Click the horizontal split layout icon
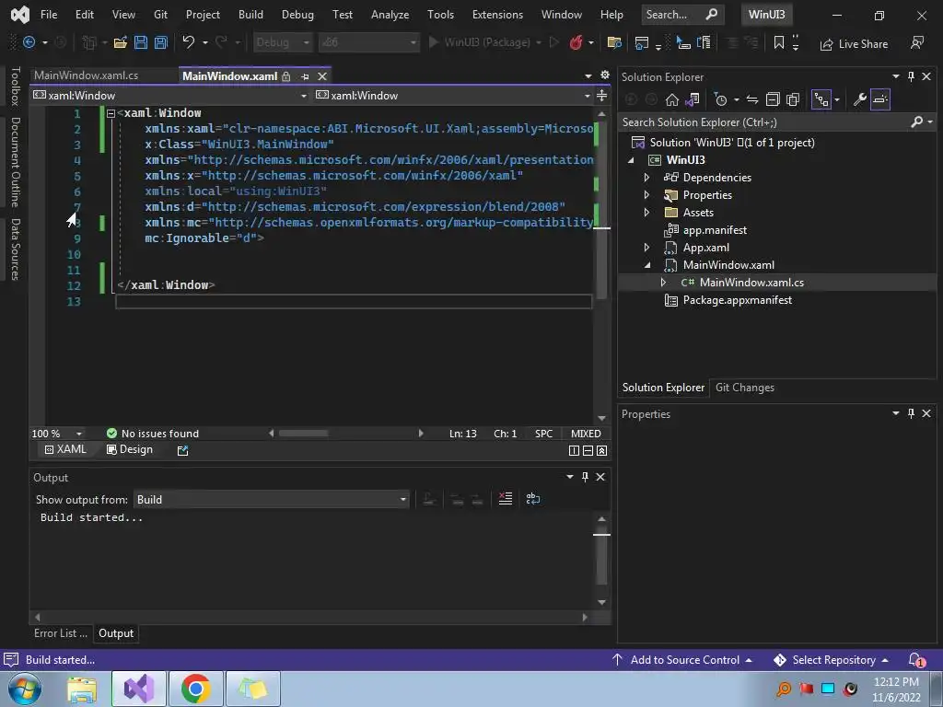The image size is (943, 707). pos(588,450)
